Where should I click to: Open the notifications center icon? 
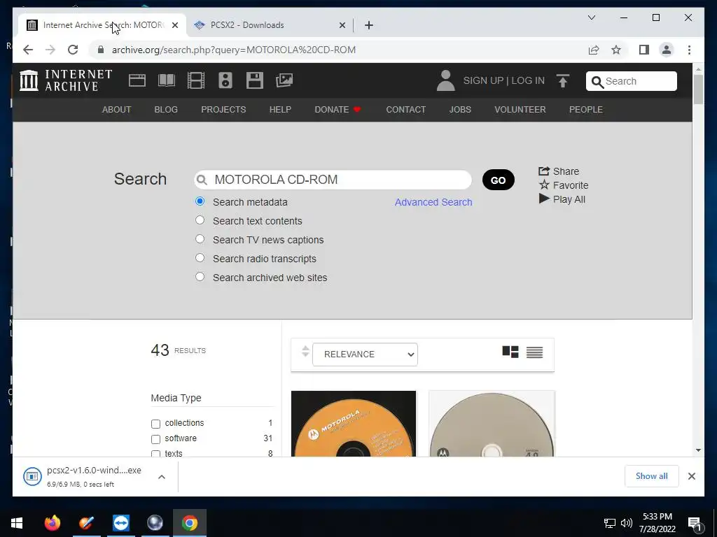[695, 523]
